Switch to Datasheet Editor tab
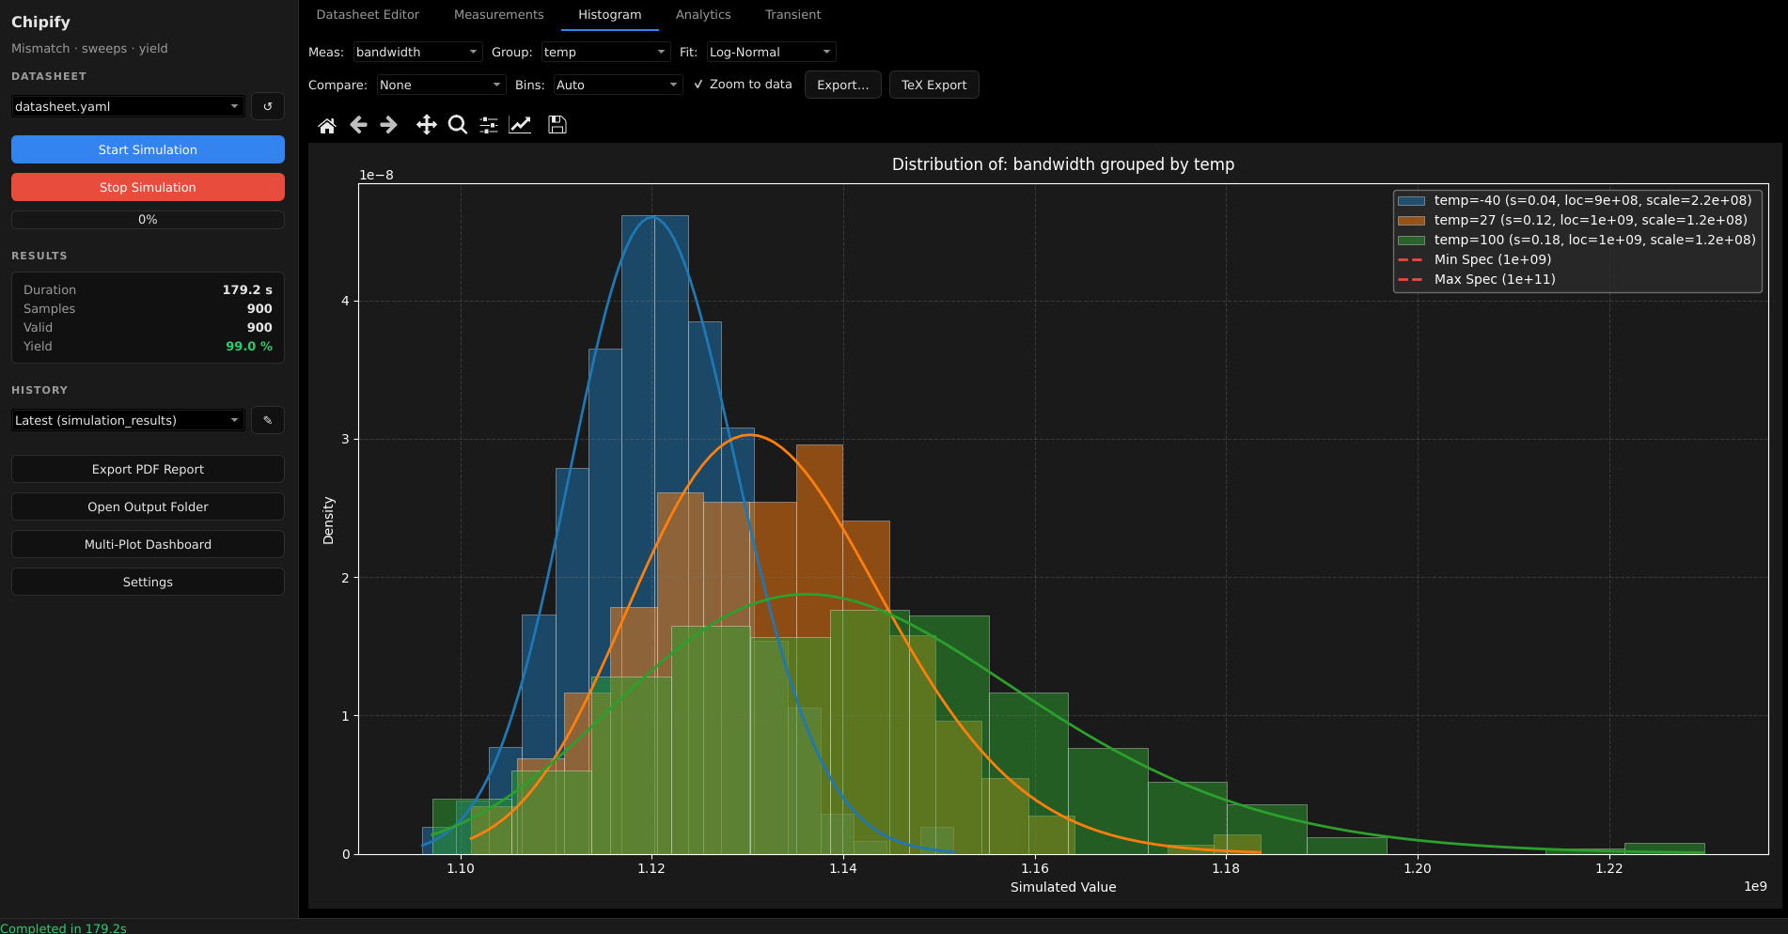 [x=368, y=15]
